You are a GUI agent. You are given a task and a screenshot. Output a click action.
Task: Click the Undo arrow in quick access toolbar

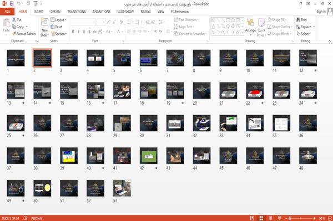[x=19, y=4]
